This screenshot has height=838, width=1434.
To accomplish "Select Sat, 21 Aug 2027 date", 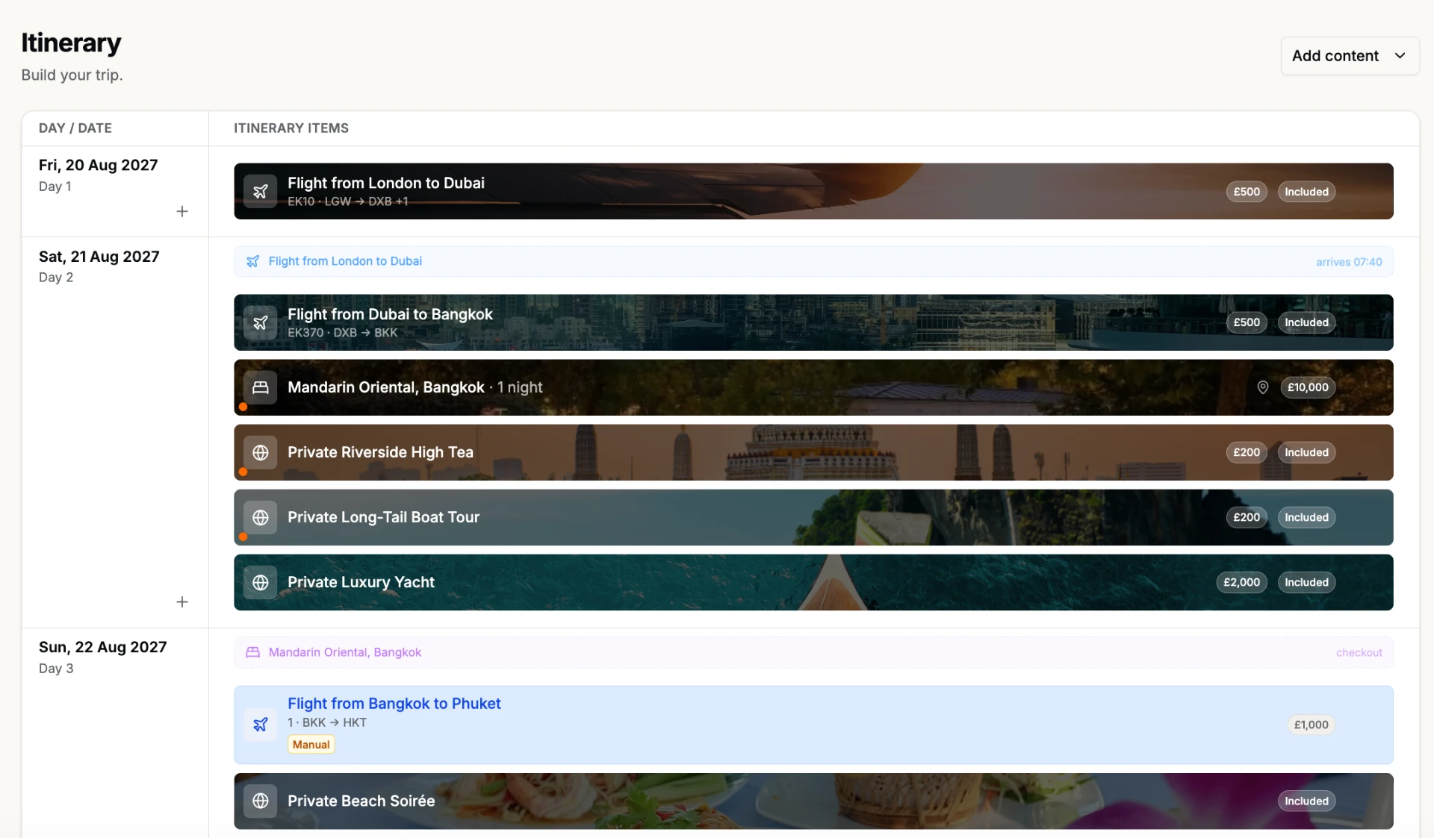I will [99, 257].
